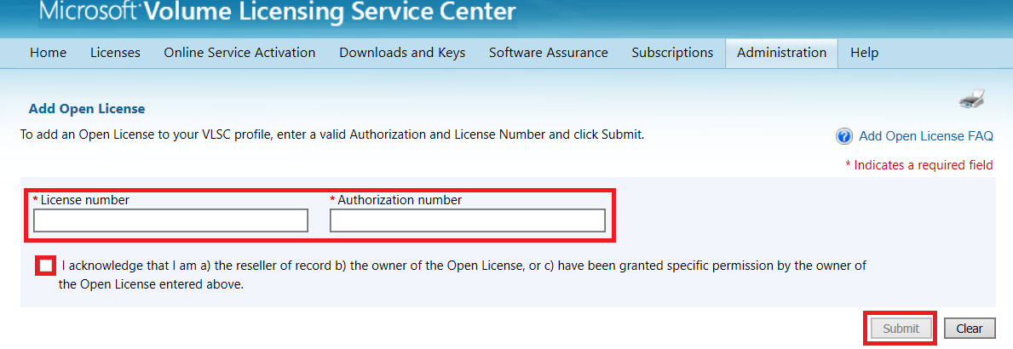
Task: Select the Software Assurance tab
Action: click(x=549, y=53)
